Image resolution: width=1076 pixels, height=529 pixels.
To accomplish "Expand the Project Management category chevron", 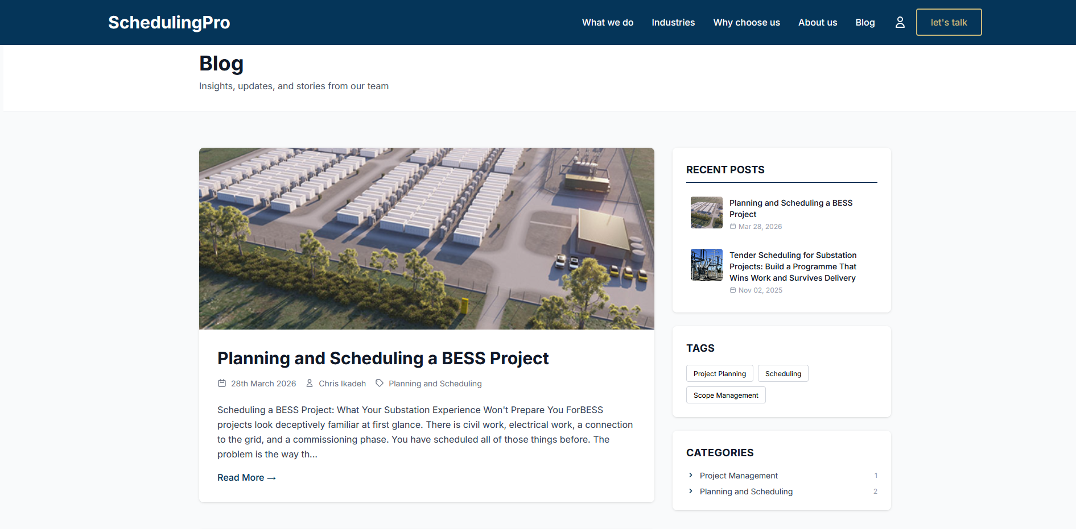I will point(691,476).
